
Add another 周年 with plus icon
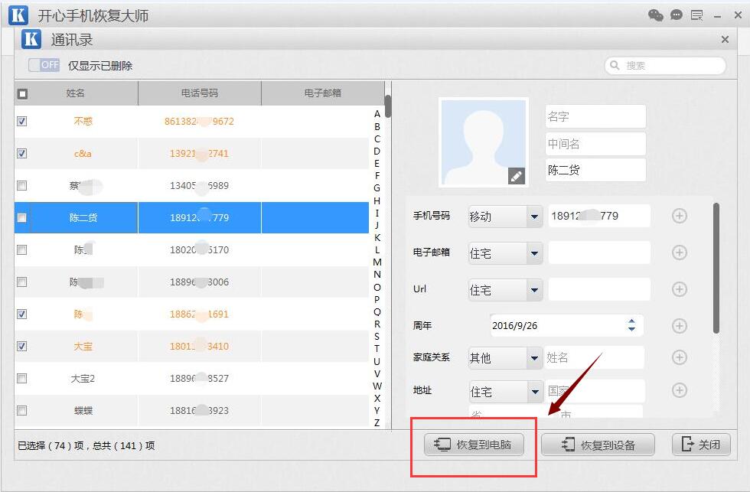click(x=680, y=326)
